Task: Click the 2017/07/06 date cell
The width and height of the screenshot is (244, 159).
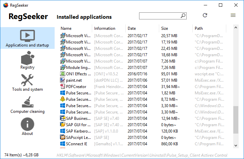Action: (137, 80)
